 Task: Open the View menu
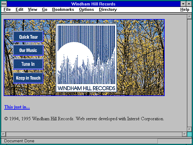coord(33,10)
